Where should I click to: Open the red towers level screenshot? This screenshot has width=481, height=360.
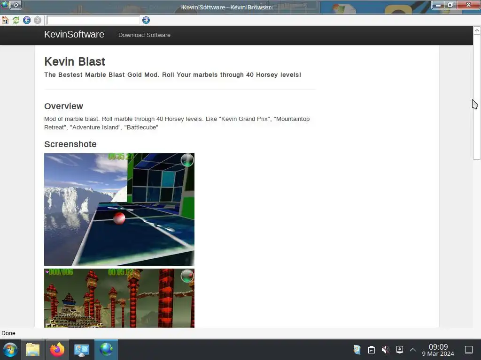point(119,298)
